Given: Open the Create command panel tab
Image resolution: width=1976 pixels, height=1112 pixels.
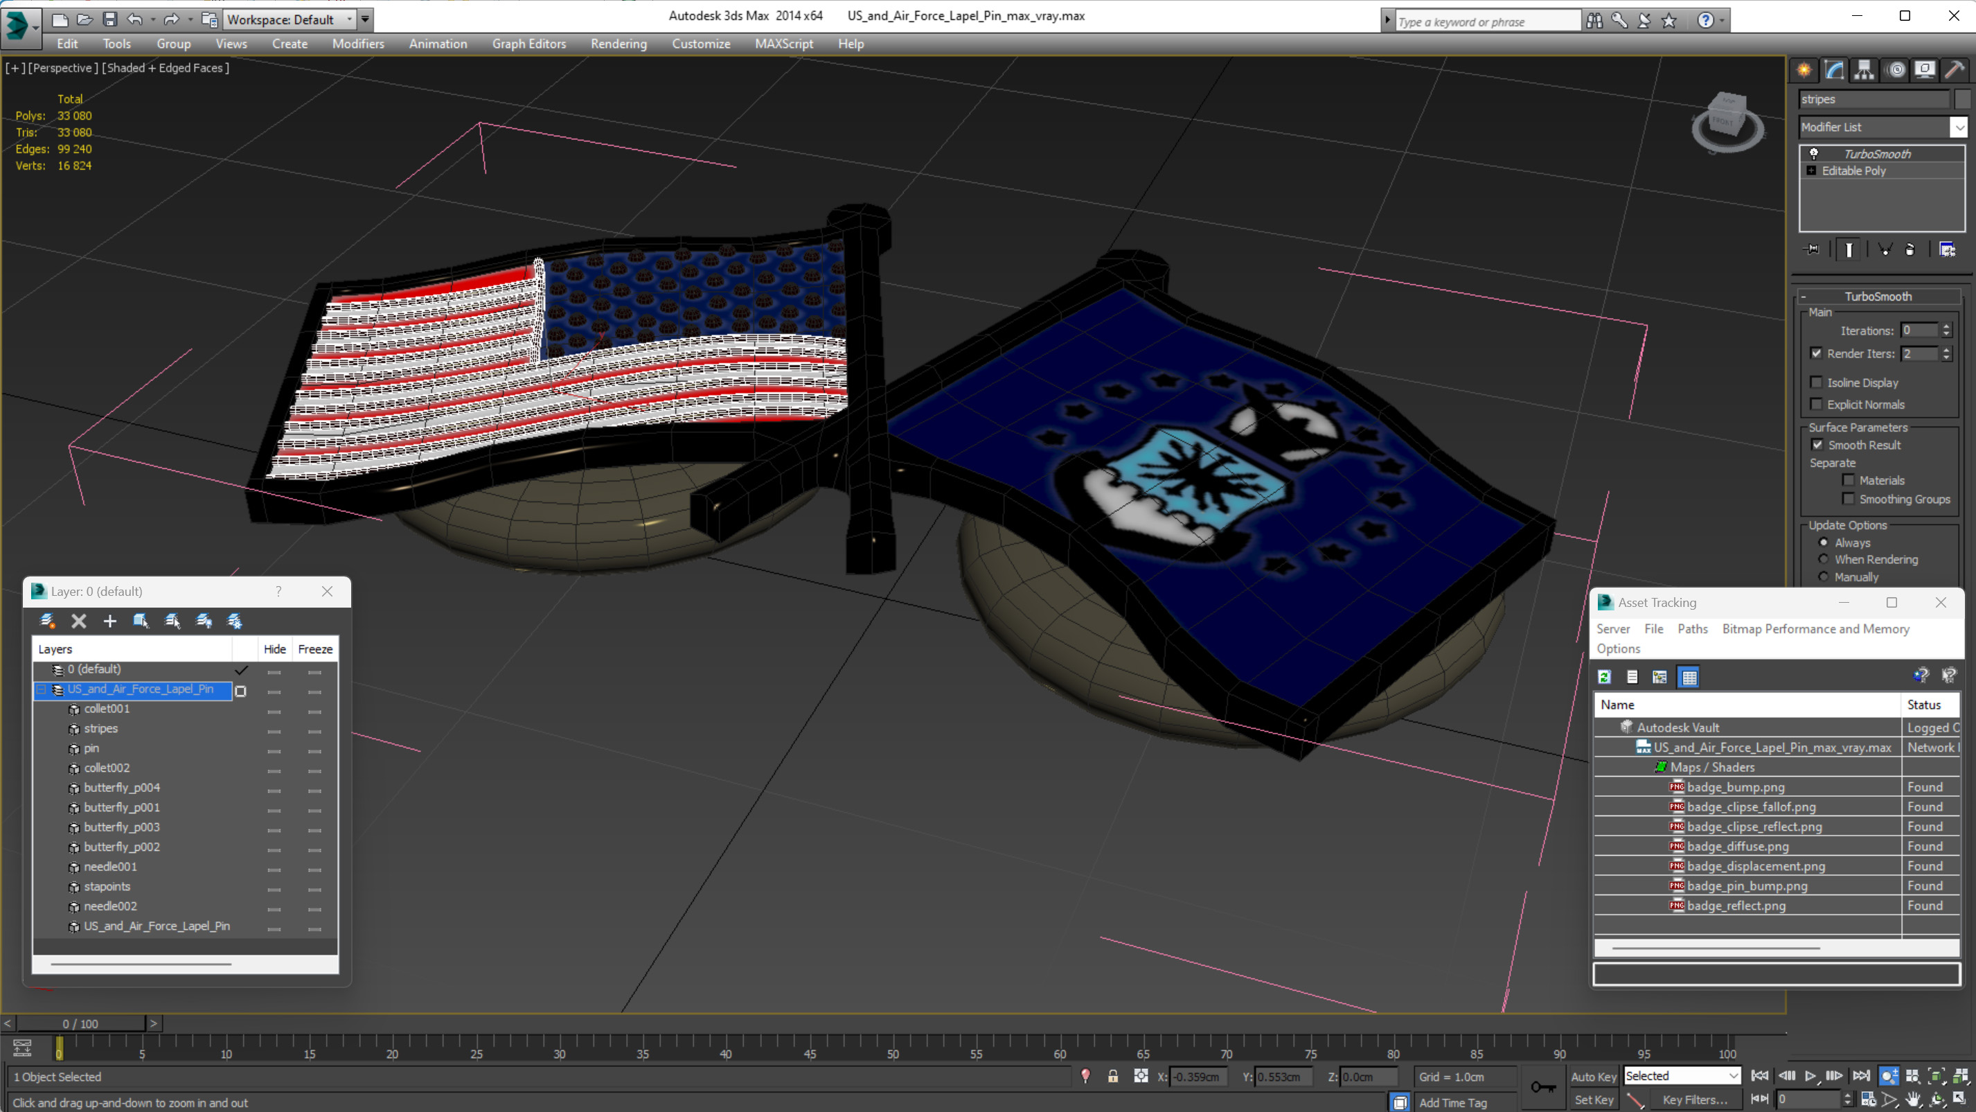Looking at the screenshot, I should pos(1804,70).
